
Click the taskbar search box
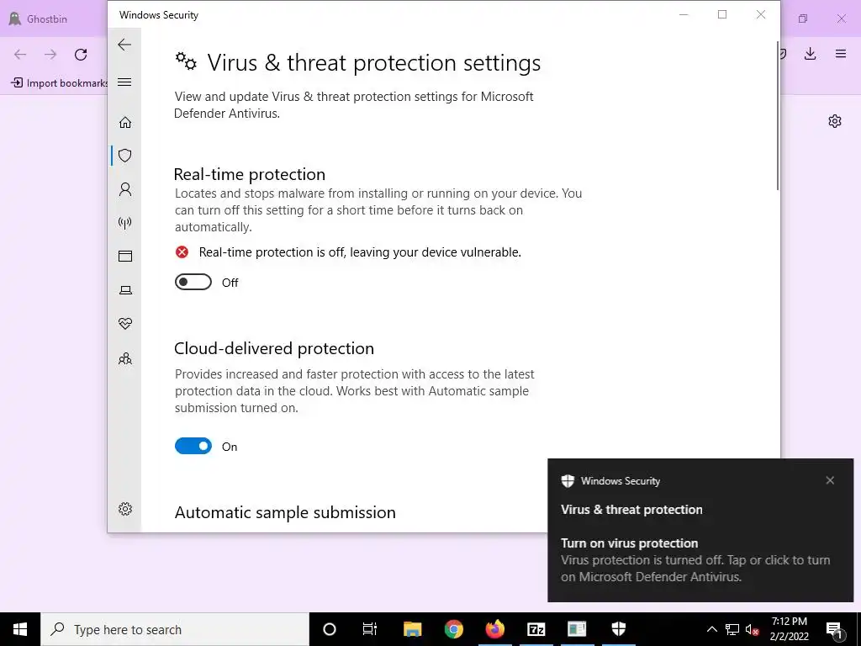tap(175, 629)
